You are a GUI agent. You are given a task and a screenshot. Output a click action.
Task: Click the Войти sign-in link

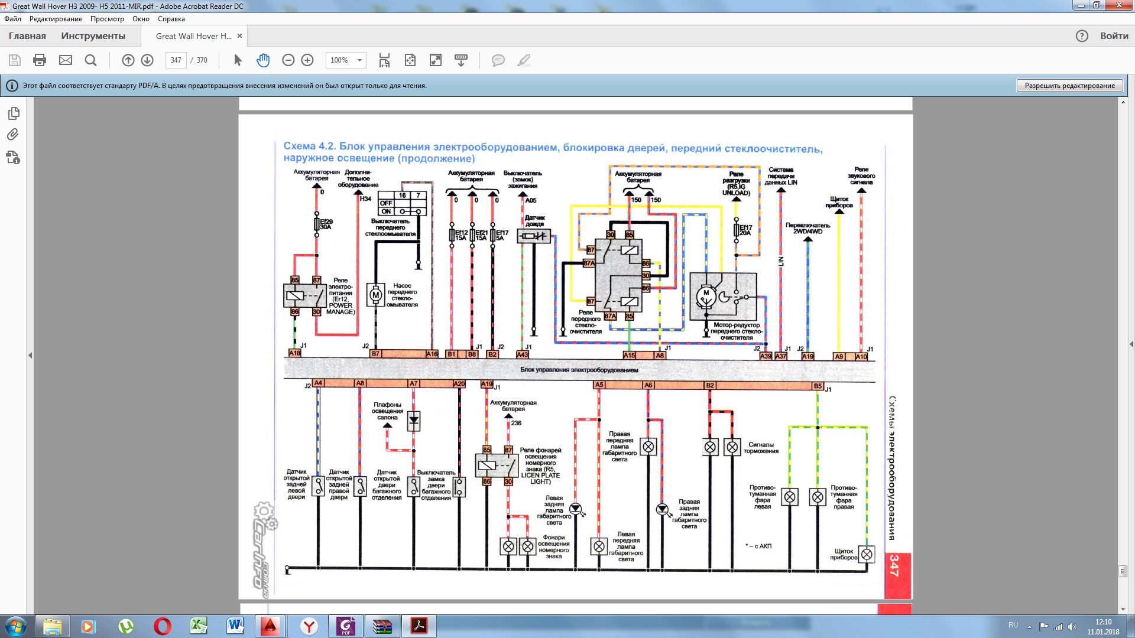pos(1114,36)
